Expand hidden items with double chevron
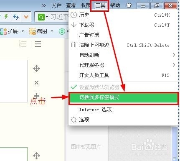The width and height of the screenshot is (180, 161). (x=44, y=6)
